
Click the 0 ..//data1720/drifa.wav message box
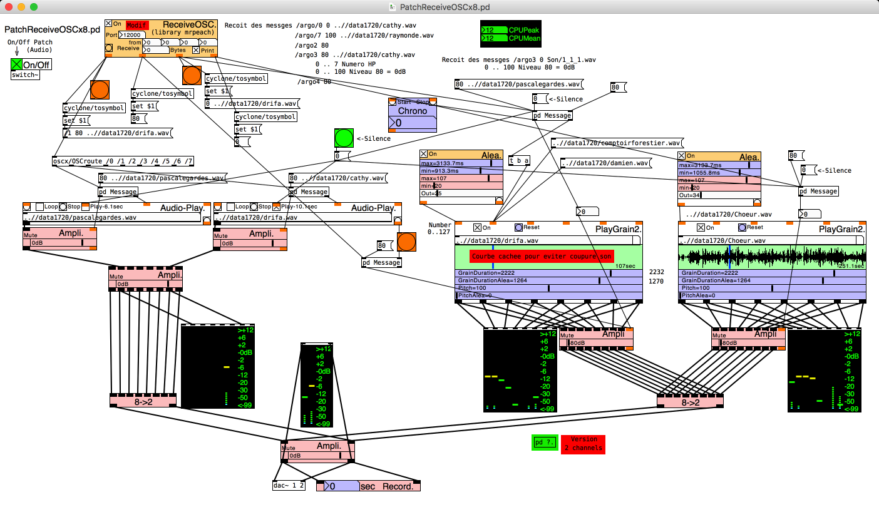pos(253,103)
